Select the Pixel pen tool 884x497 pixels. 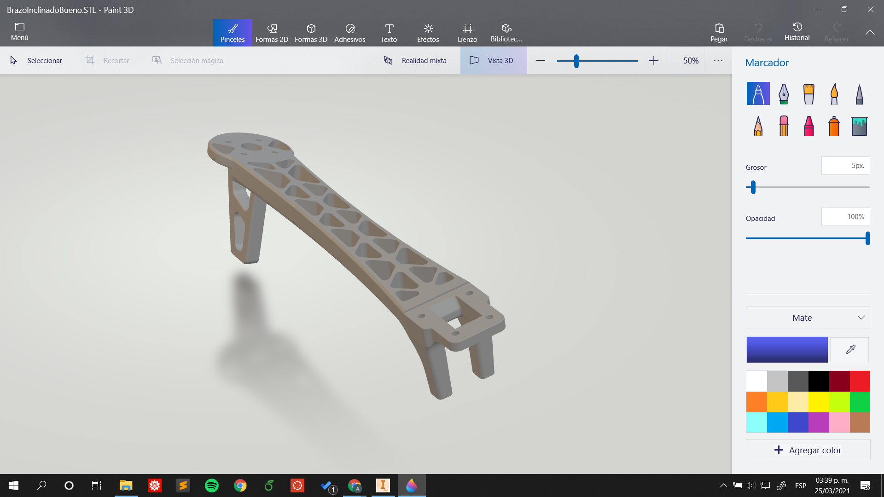859,94
